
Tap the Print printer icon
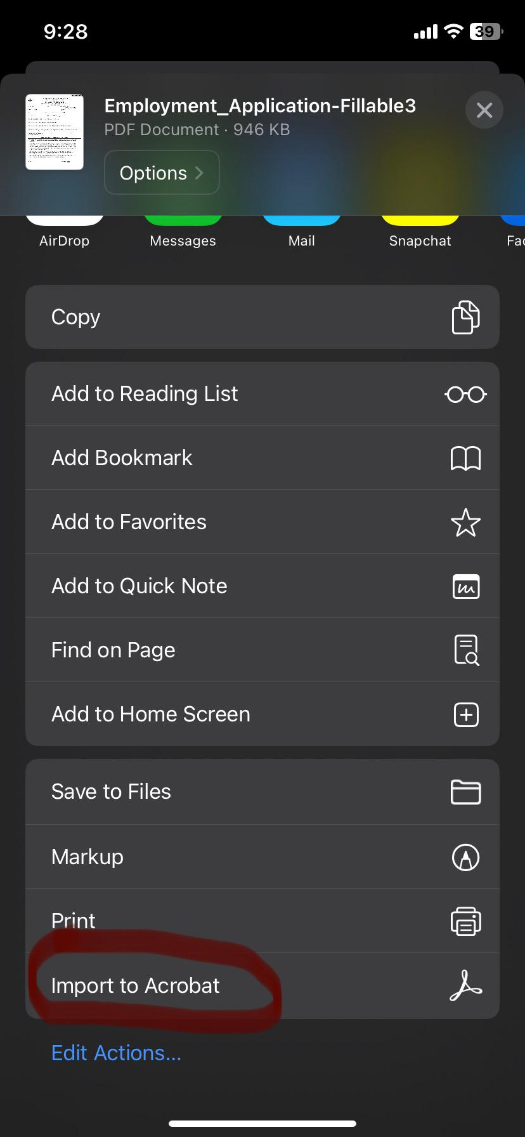tap(465, 921)
